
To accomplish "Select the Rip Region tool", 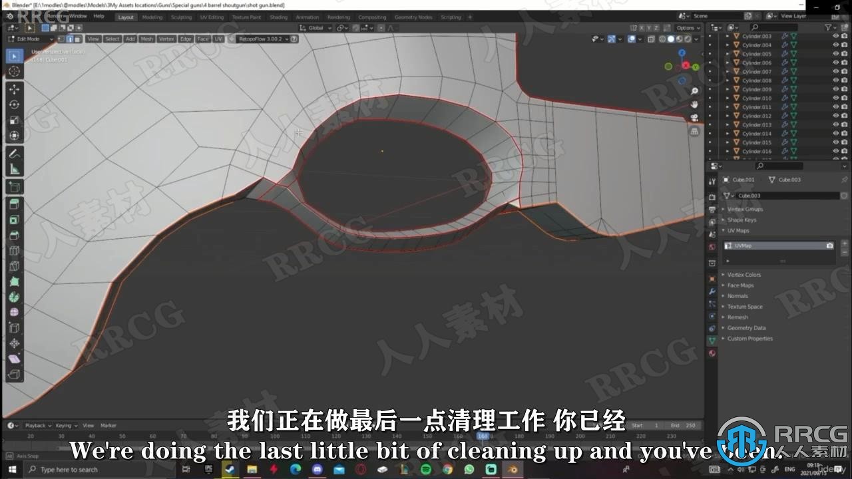I will (x=14, y=375).
